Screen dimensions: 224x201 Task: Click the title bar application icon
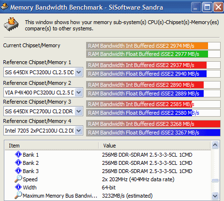pyautogui.click(x=4, y=7)
